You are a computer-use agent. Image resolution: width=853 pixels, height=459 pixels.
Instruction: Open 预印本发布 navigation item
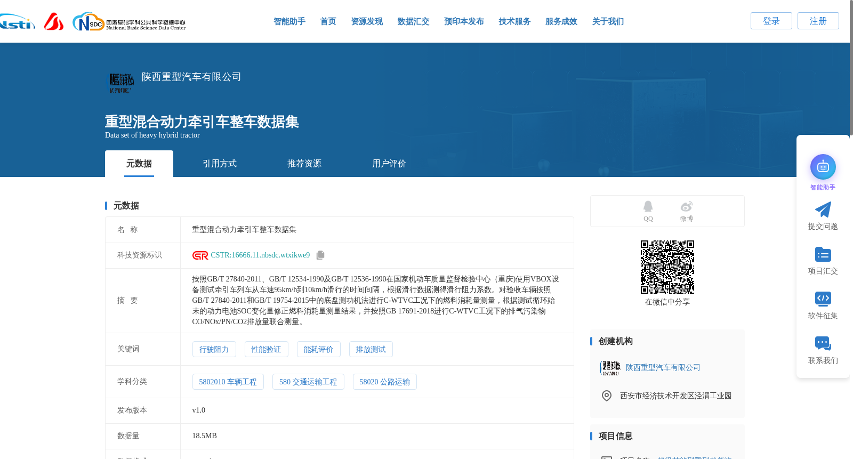pos(464,21)
